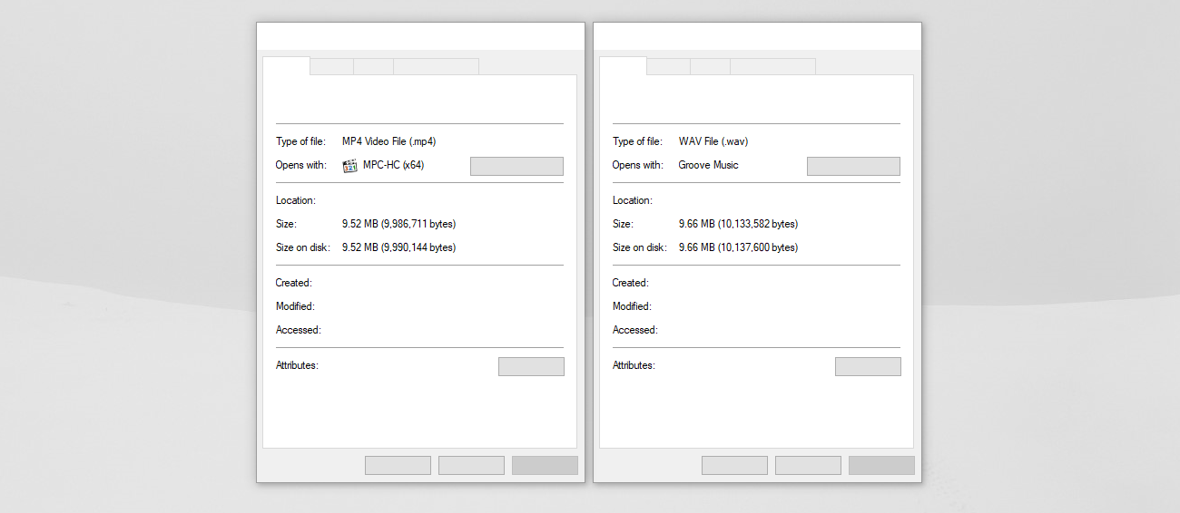Click "Created:" label in the WAV dialog

[x=631, y=283]
